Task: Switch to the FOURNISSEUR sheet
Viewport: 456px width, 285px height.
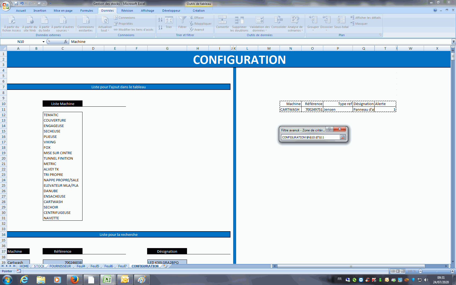Action: tap(60, 266)
